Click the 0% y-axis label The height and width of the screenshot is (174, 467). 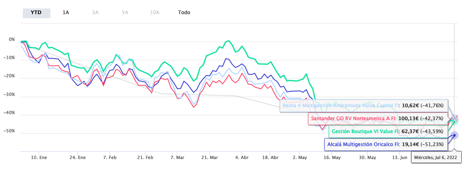11,40
